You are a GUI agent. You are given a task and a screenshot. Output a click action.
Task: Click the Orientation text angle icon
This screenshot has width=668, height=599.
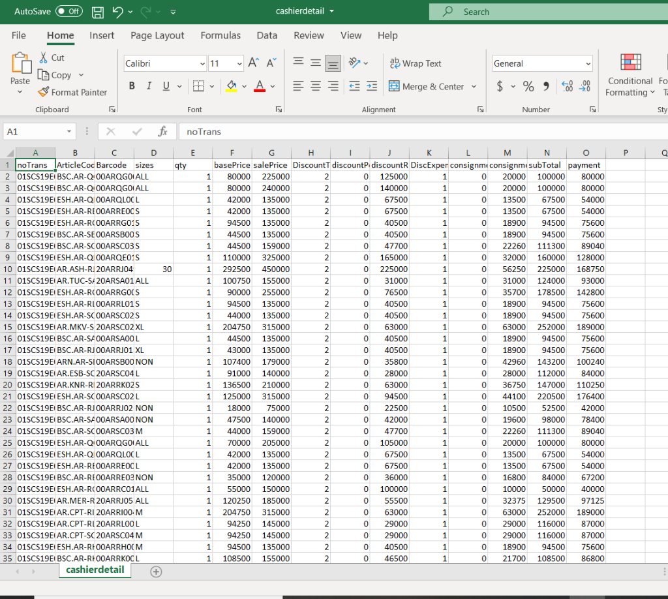coord(354,63)
